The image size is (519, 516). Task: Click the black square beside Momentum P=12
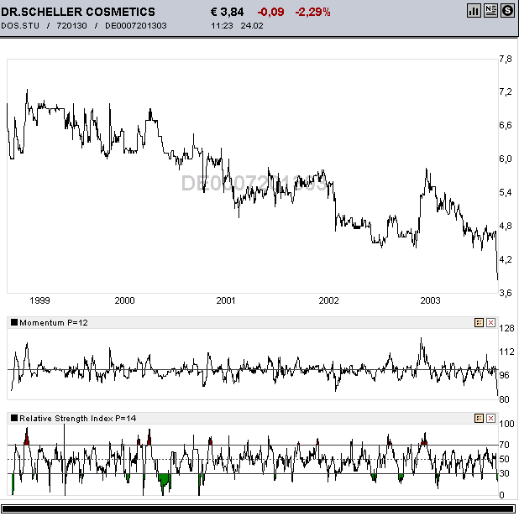pos(14,322)
